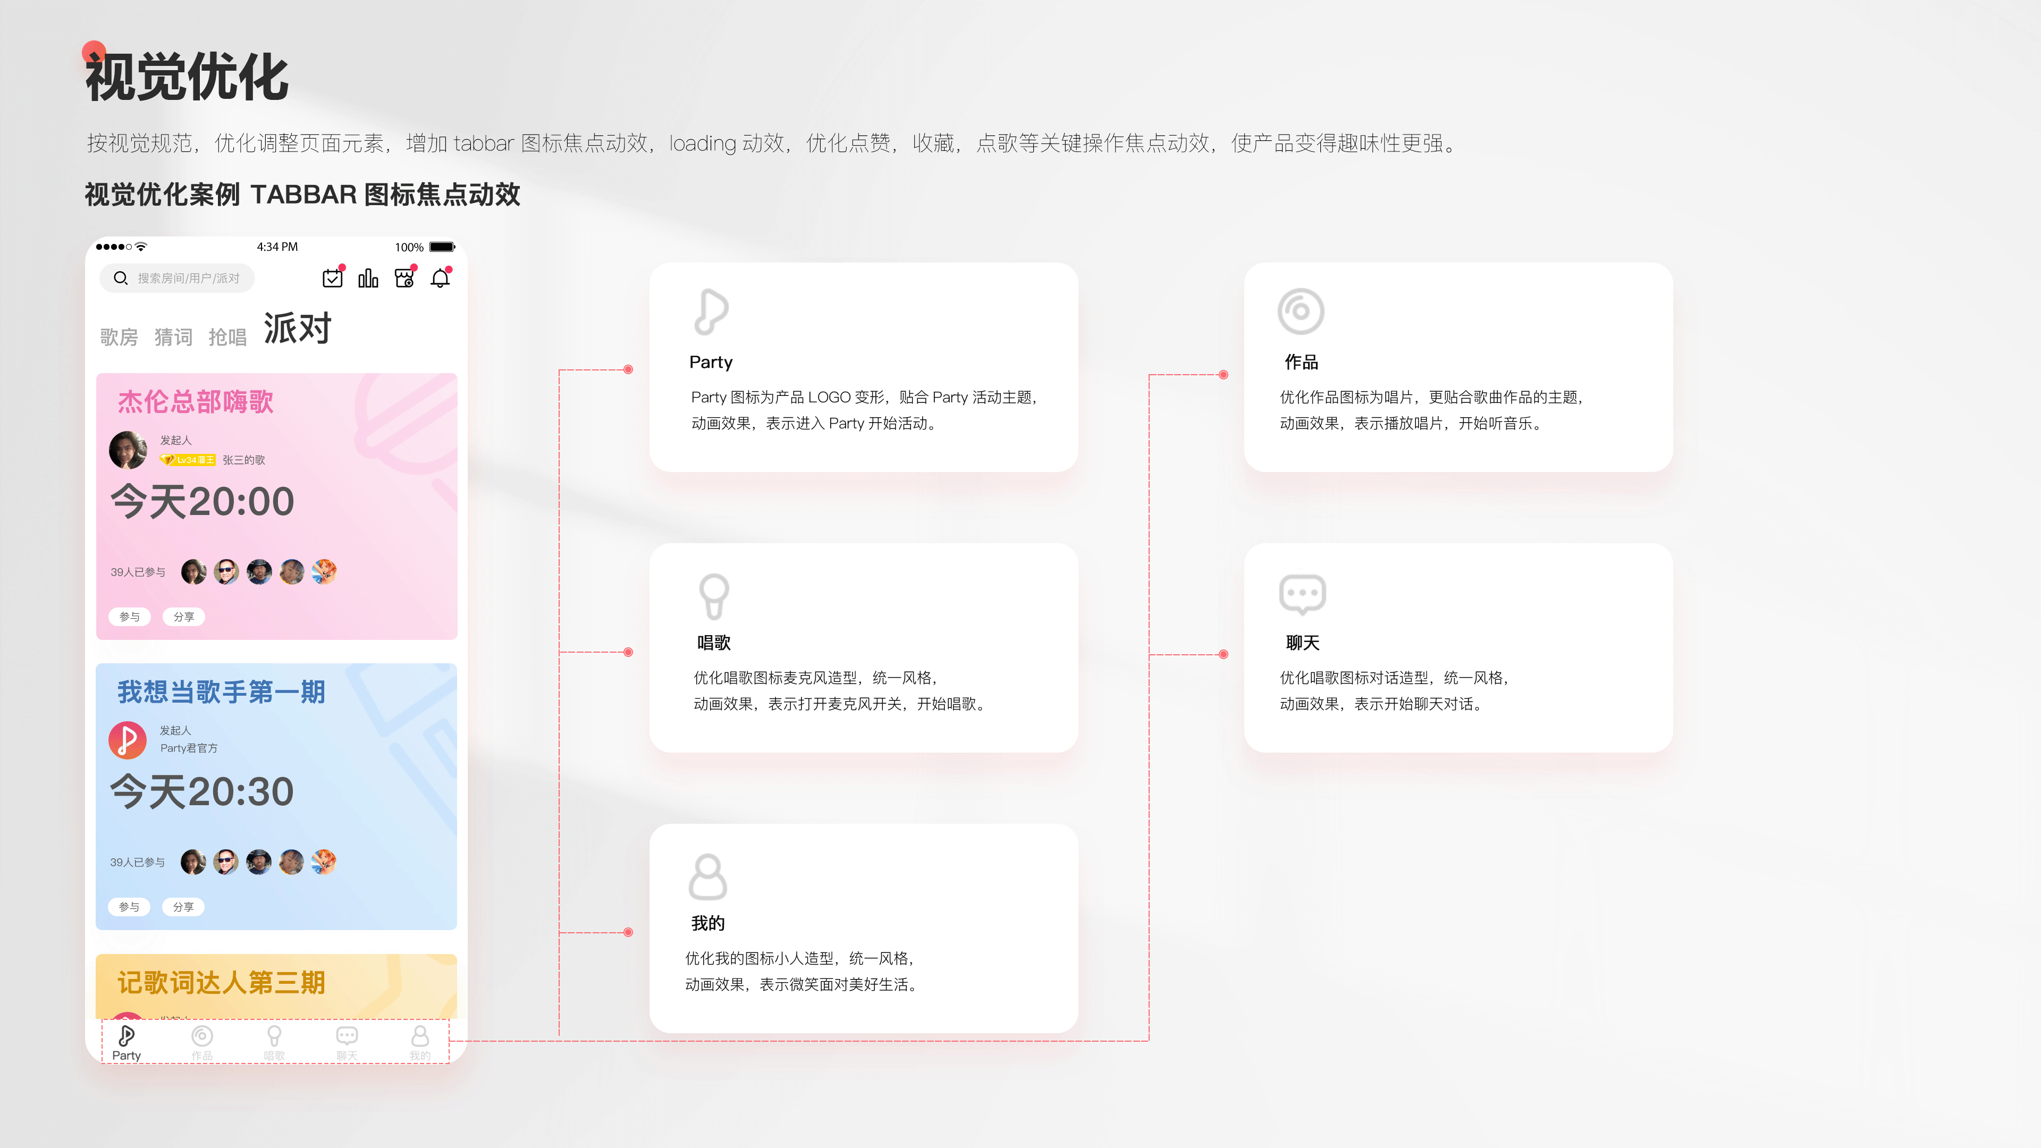Click the 视觉优化案例 TABBAR 图标焦点动效 subtitle
Image resolution: width=2041 pixels, height=1148 pixels.
[x=302, y=194]
